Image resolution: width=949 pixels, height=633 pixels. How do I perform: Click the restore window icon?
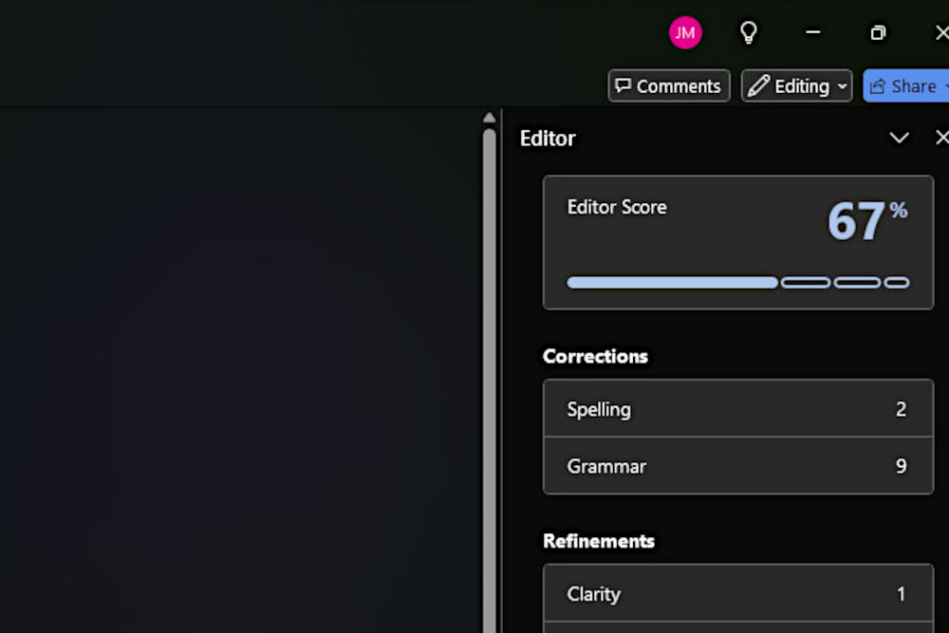coord(878,32)
